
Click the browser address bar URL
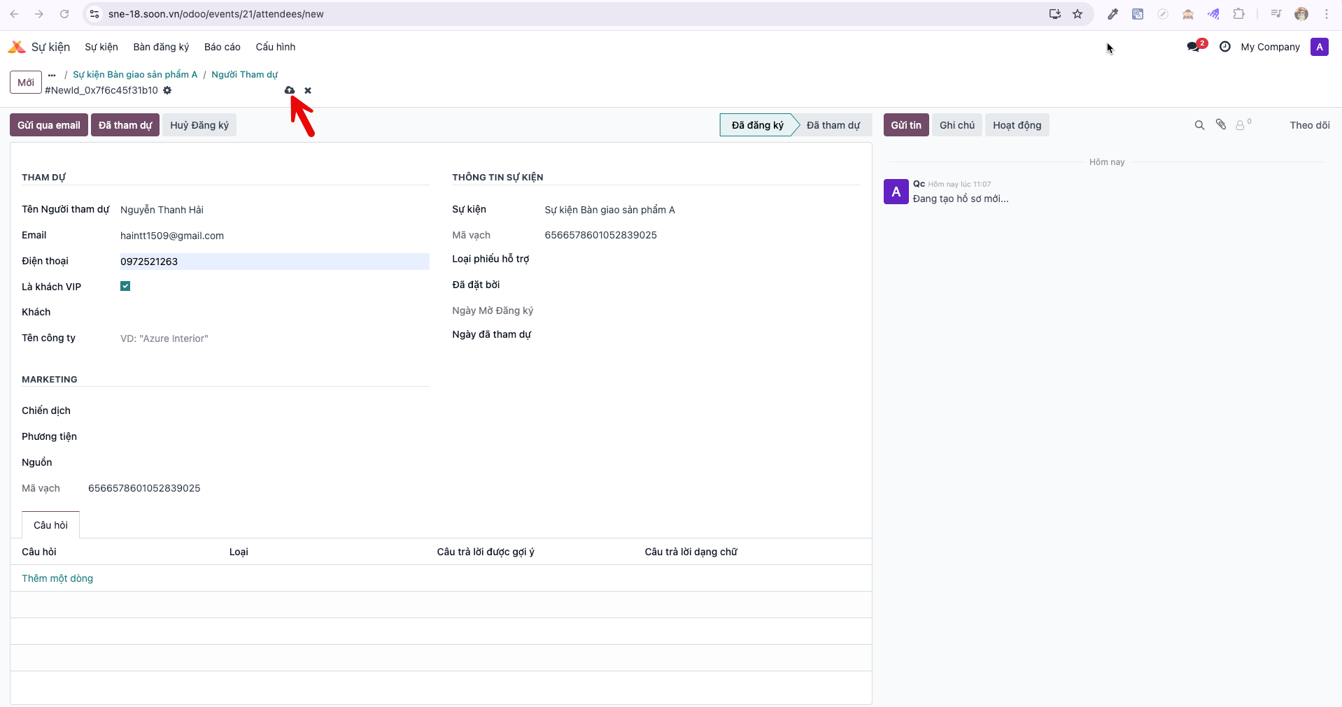(x=216, y=14)
